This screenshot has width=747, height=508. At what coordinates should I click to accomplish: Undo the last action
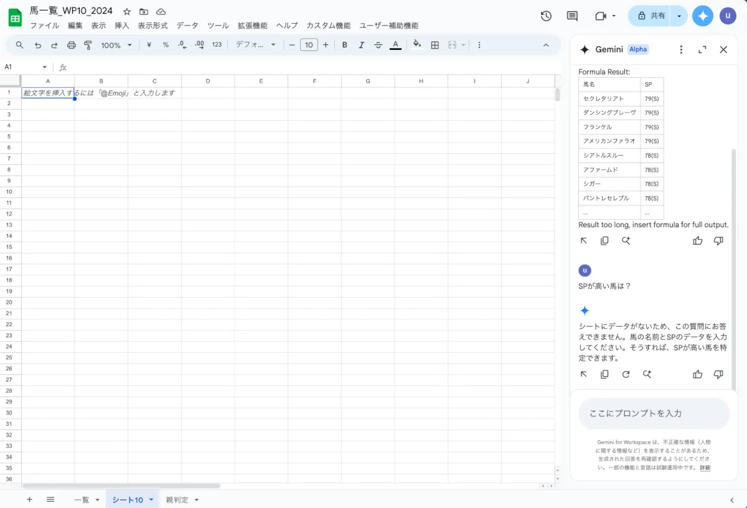tap(38, 45)
